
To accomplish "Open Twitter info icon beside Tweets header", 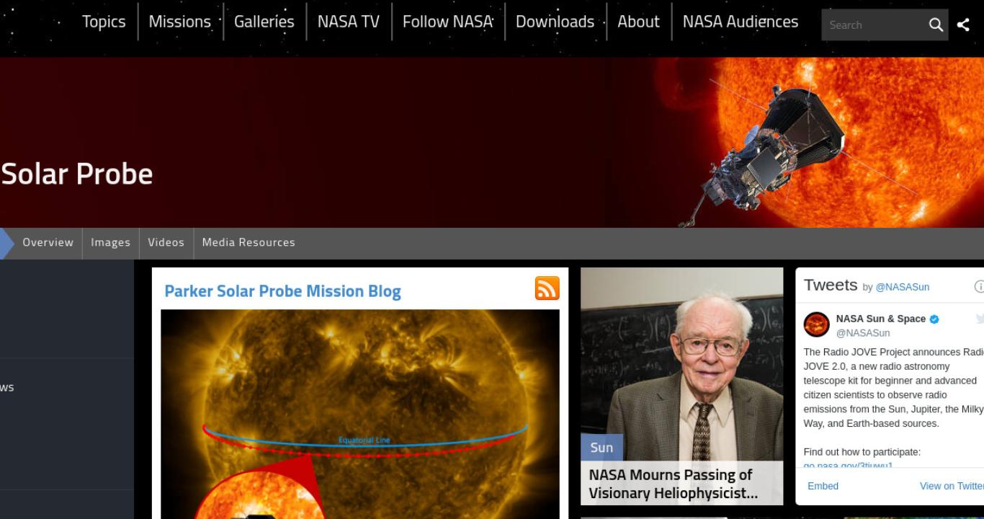I will (x=979, y=286).
